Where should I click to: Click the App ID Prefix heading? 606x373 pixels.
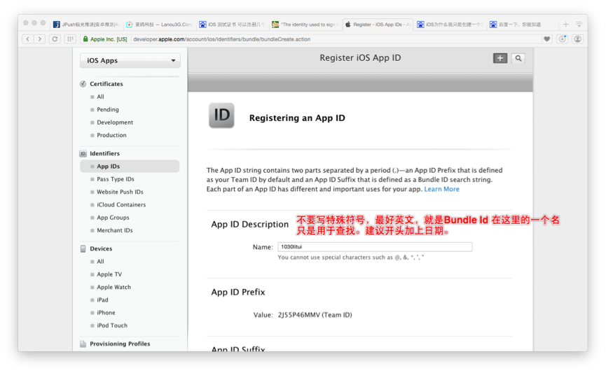pos(238,293)
